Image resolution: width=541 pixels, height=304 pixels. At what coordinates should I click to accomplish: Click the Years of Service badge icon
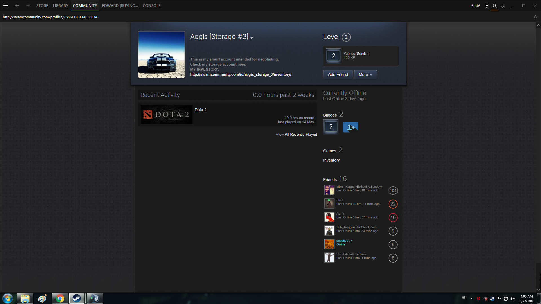point(333,56)
